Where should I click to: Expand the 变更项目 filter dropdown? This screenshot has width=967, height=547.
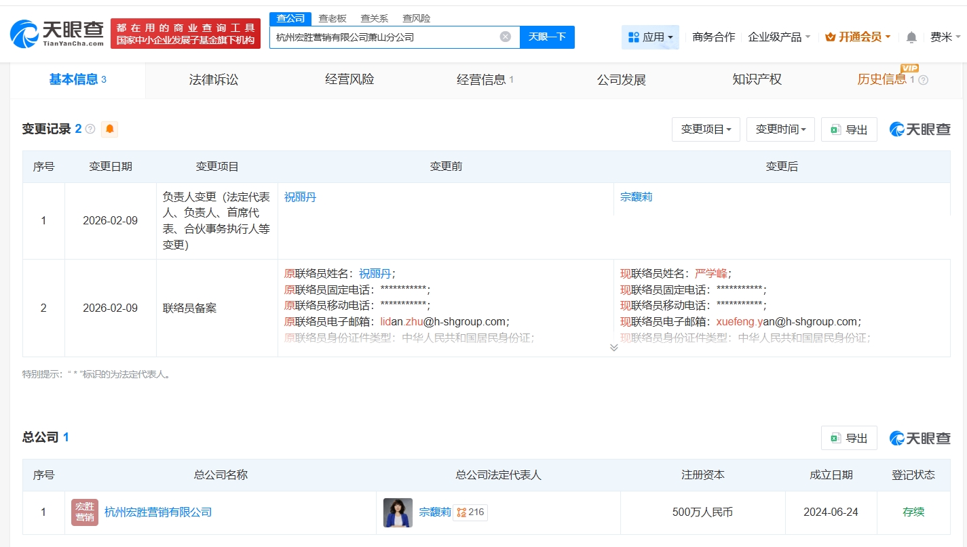(x=706, y=129)
